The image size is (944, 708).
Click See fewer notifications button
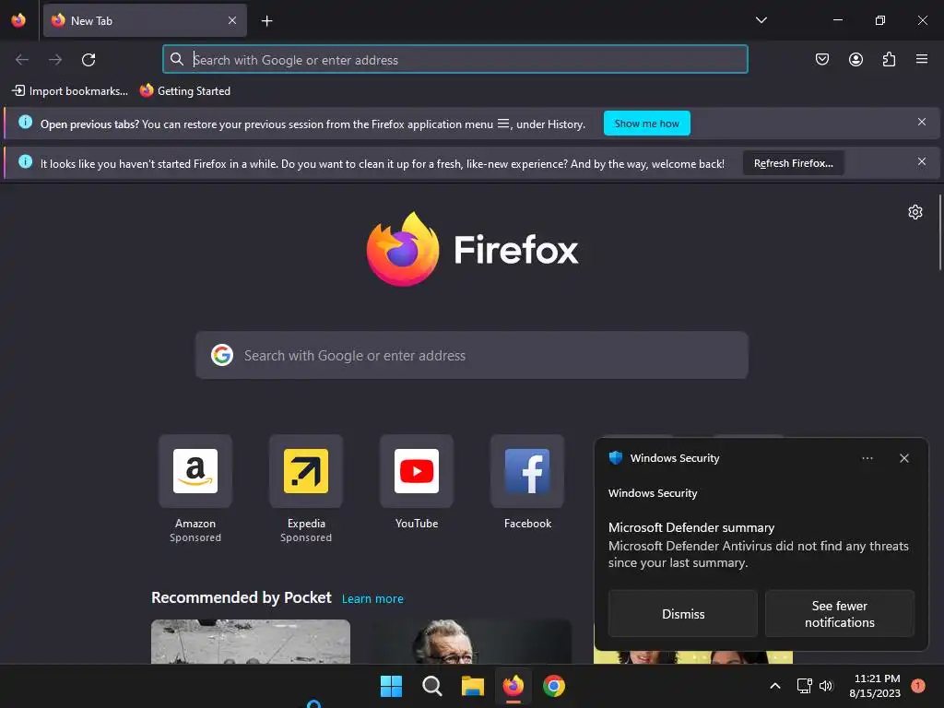coord(839,613)
